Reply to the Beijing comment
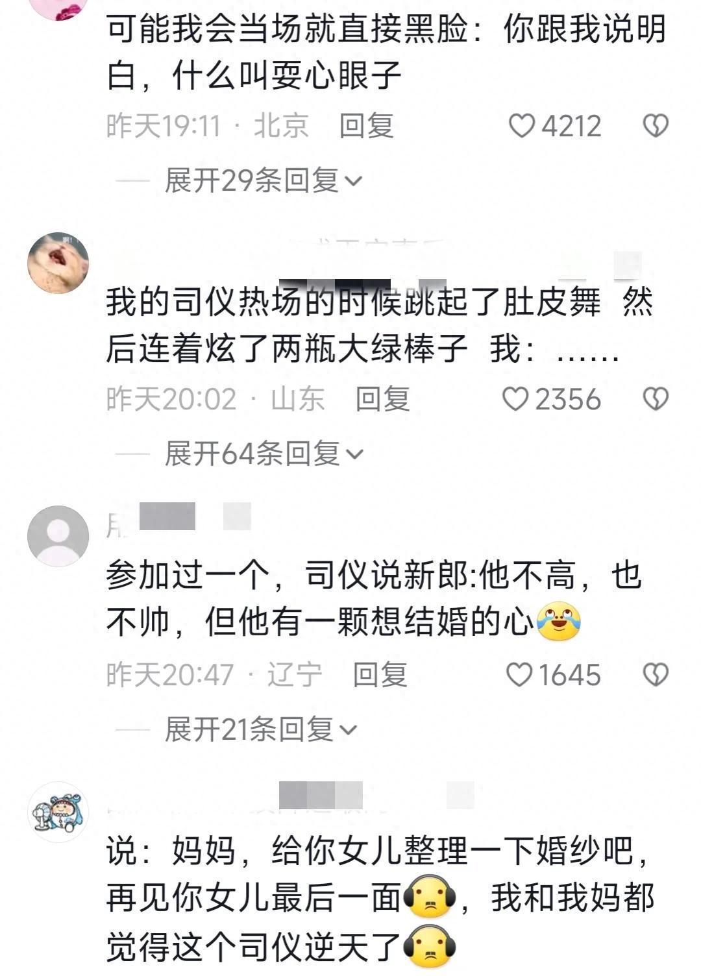Screen dimensions: 701x976 (367, 126)
